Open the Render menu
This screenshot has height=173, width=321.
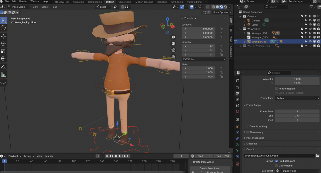point(23,1)
